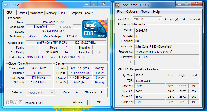Click the Code Name value Bloomfield
Viewport: 207px width, 111px height.
40,27
